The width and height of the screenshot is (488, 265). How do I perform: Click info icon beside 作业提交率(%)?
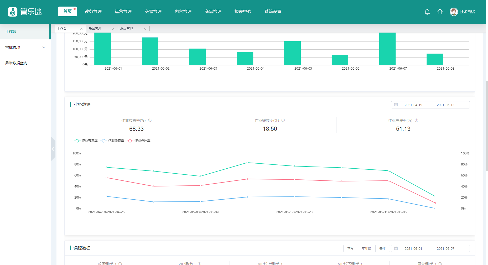click(x=283, y=120)
